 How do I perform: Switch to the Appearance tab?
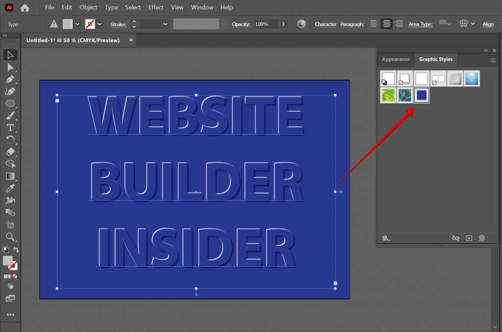tap(395, 59)
